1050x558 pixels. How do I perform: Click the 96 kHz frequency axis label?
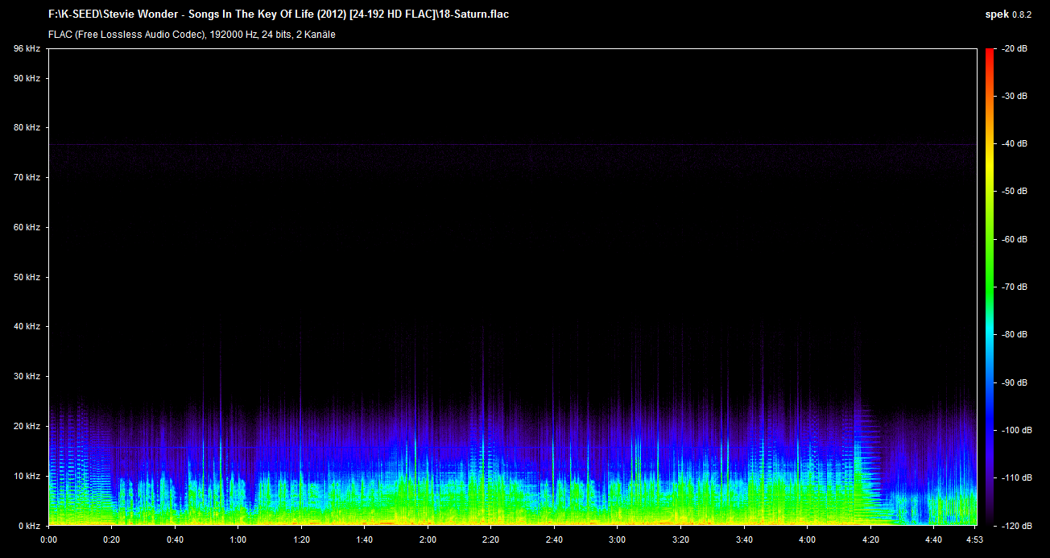(x=27, y=49)
